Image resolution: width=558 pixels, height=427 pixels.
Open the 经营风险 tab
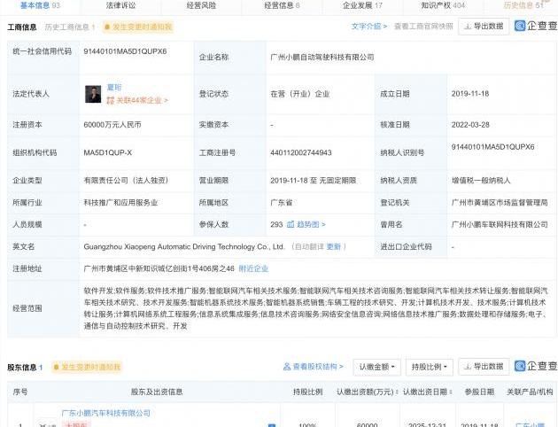201,5
